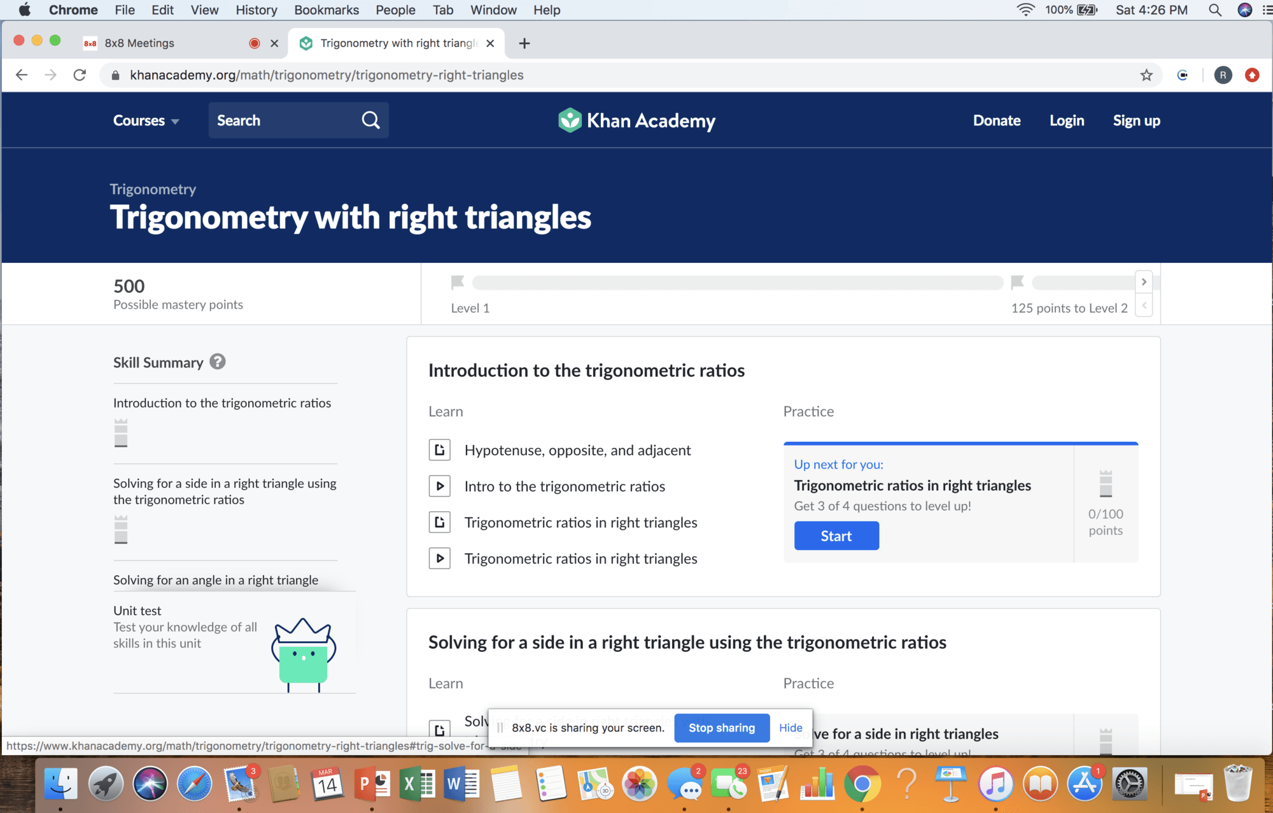This screenshot has height=813, width=1273.
Task: Open Excel from the Dock
Action: [417, 784]
